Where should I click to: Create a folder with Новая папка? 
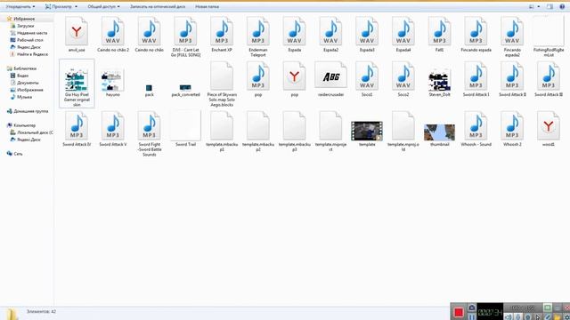tap(207, 6)
